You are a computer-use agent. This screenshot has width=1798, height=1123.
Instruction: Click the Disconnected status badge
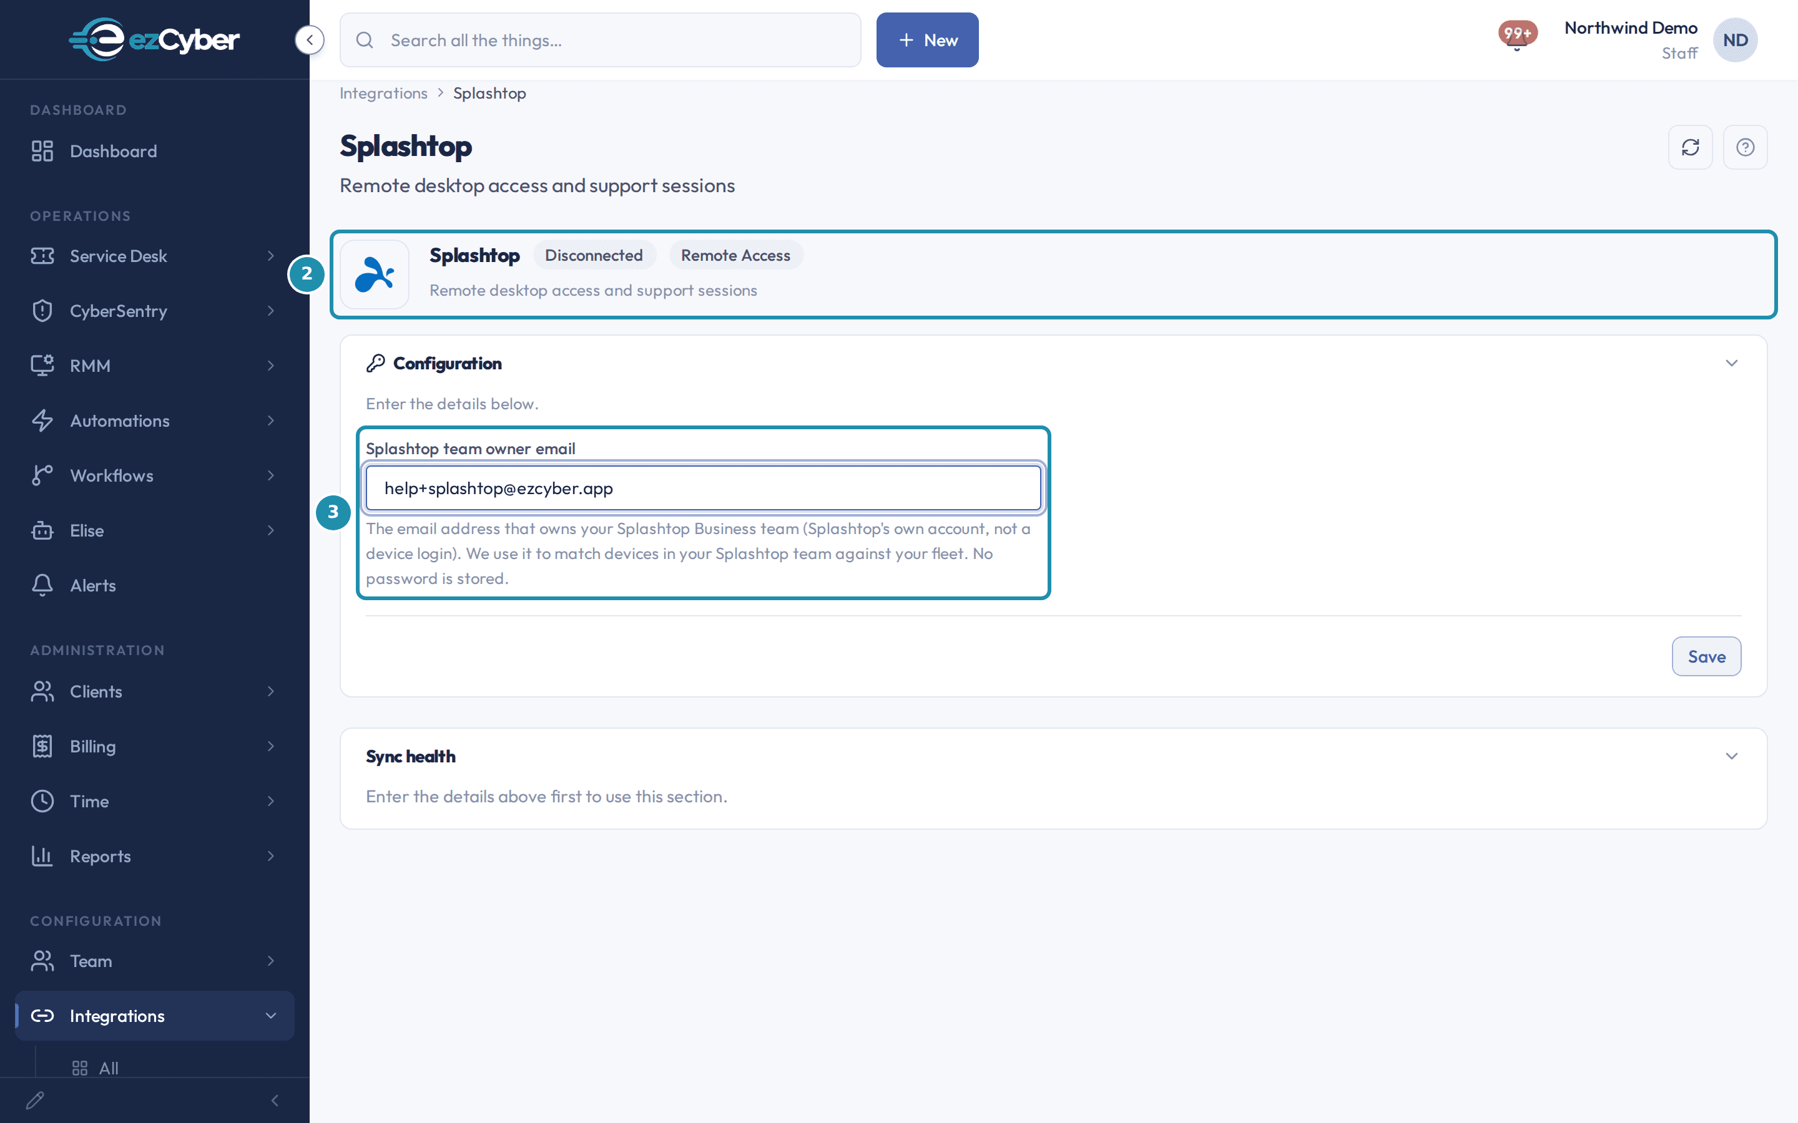(x=594, y=256)
